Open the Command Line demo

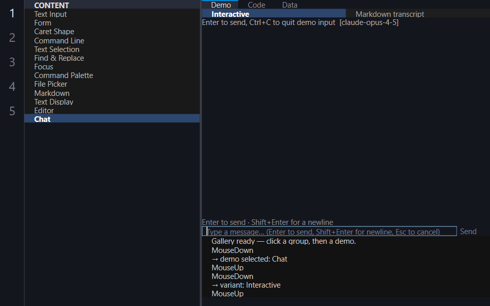[112, 41]
